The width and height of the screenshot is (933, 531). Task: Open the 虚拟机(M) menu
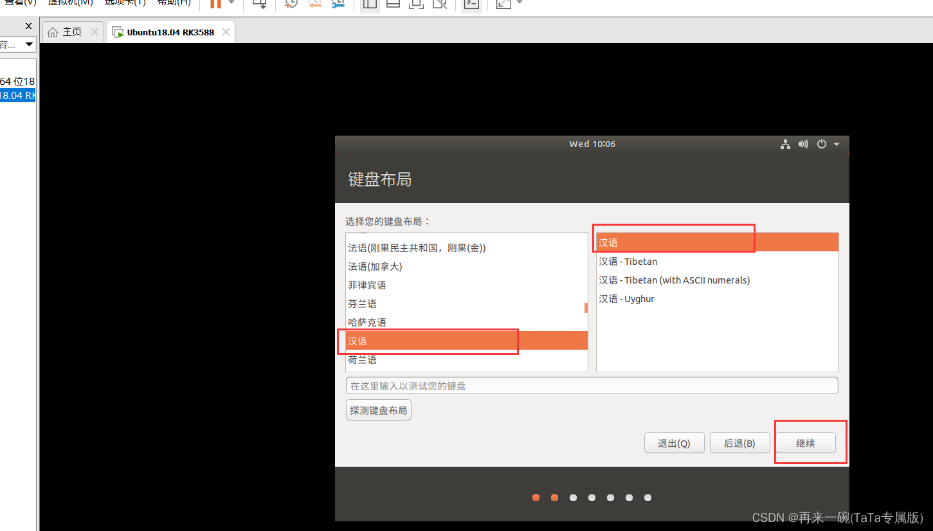(x=71, y=3)
